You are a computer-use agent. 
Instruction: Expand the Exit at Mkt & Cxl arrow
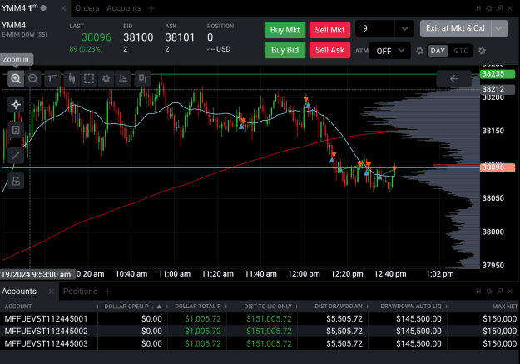[x=498, y=28]
